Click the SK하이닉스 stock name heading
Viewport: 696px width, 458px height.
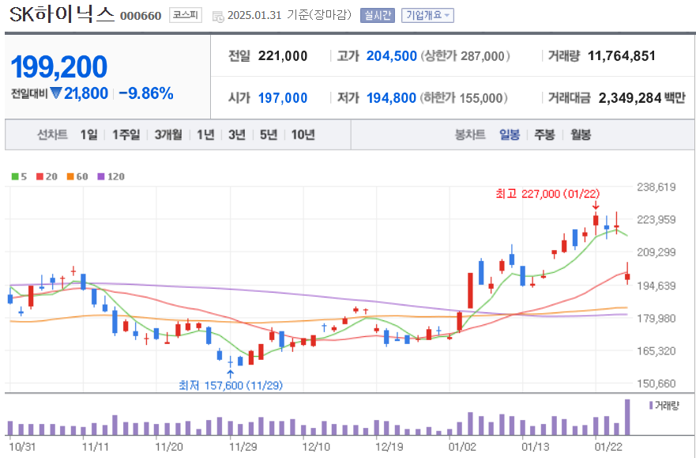pos(62,15)
